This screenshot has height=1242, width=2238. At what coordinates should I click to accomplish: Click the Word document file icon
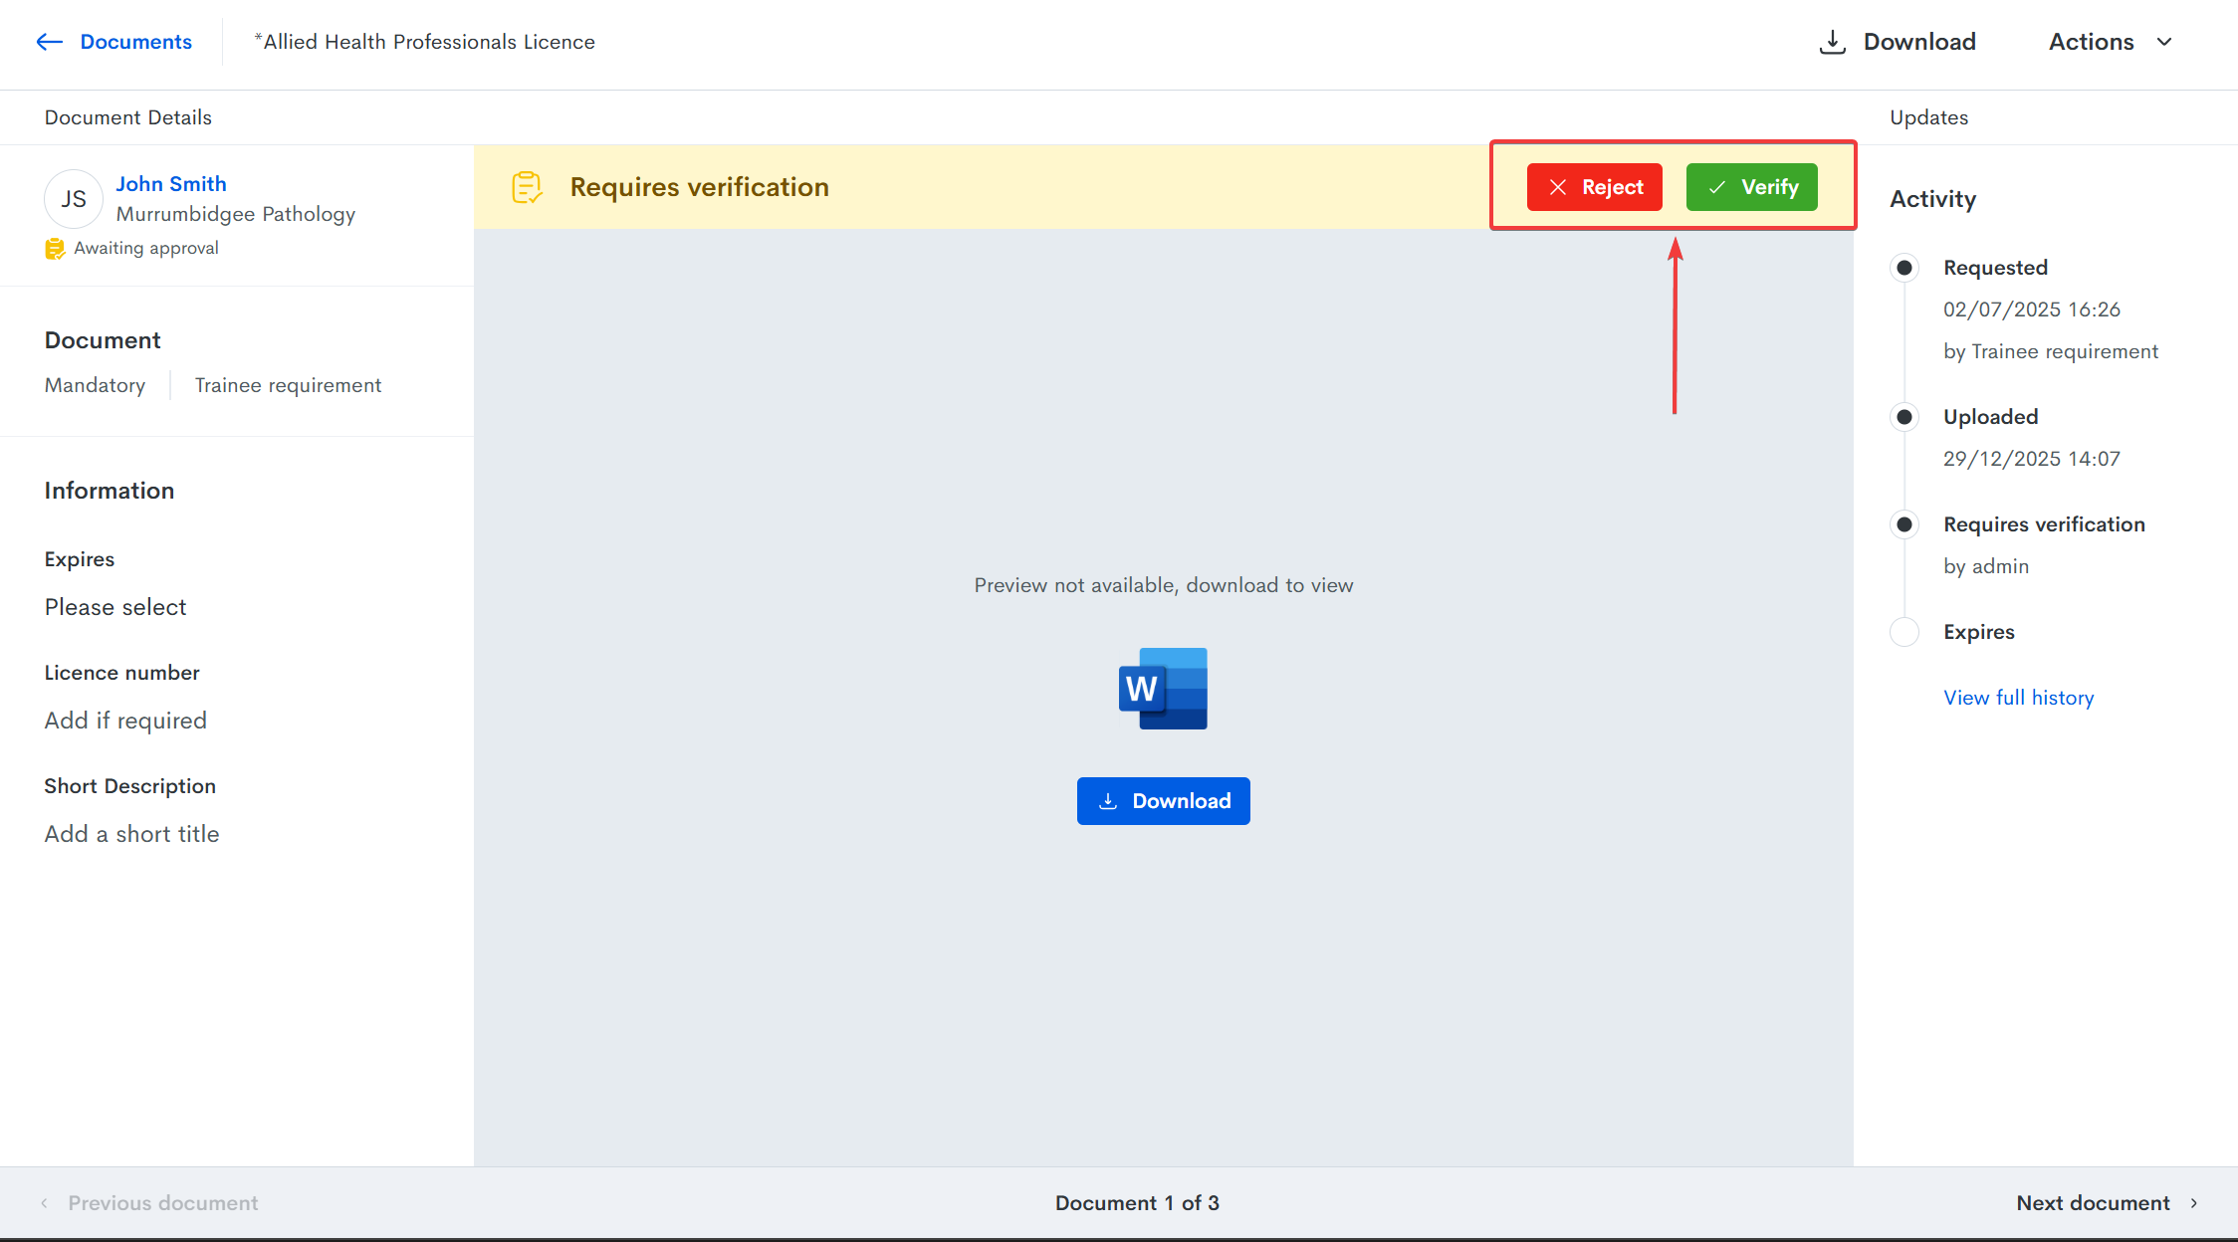tap(1163, 689)
